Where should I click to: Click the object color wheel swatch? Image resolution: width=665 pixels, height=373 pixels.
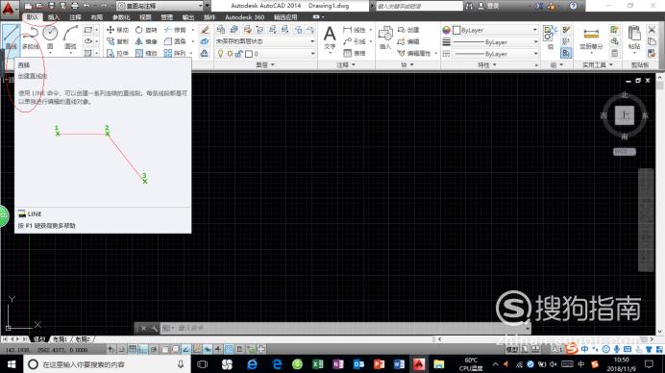point(446,30)
